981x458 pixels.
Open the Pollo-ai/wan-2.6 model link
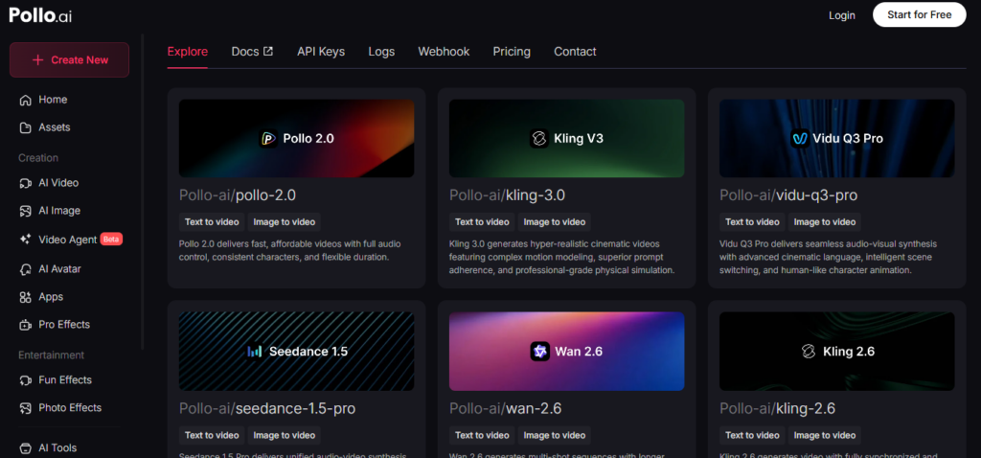click(x=505, y=408)
